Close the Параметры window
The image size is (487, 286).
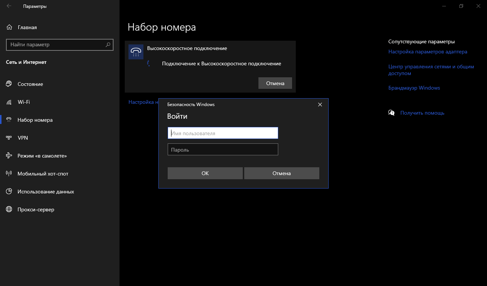click(x=478, y=6)
